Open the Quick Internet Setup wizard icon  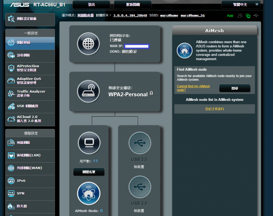pyautogui.click(x=11, y=19)
